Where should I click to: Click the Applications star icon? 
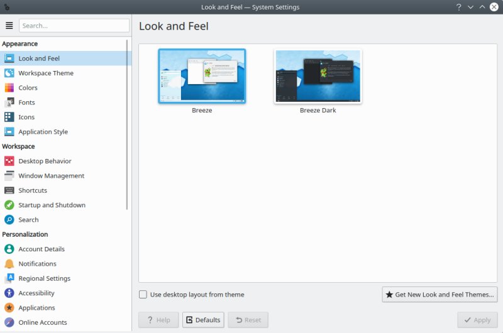(9, 308)
